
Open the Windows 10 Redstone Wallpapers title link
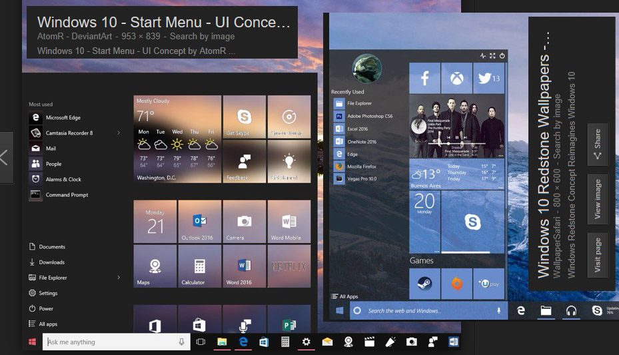[544, 156]
